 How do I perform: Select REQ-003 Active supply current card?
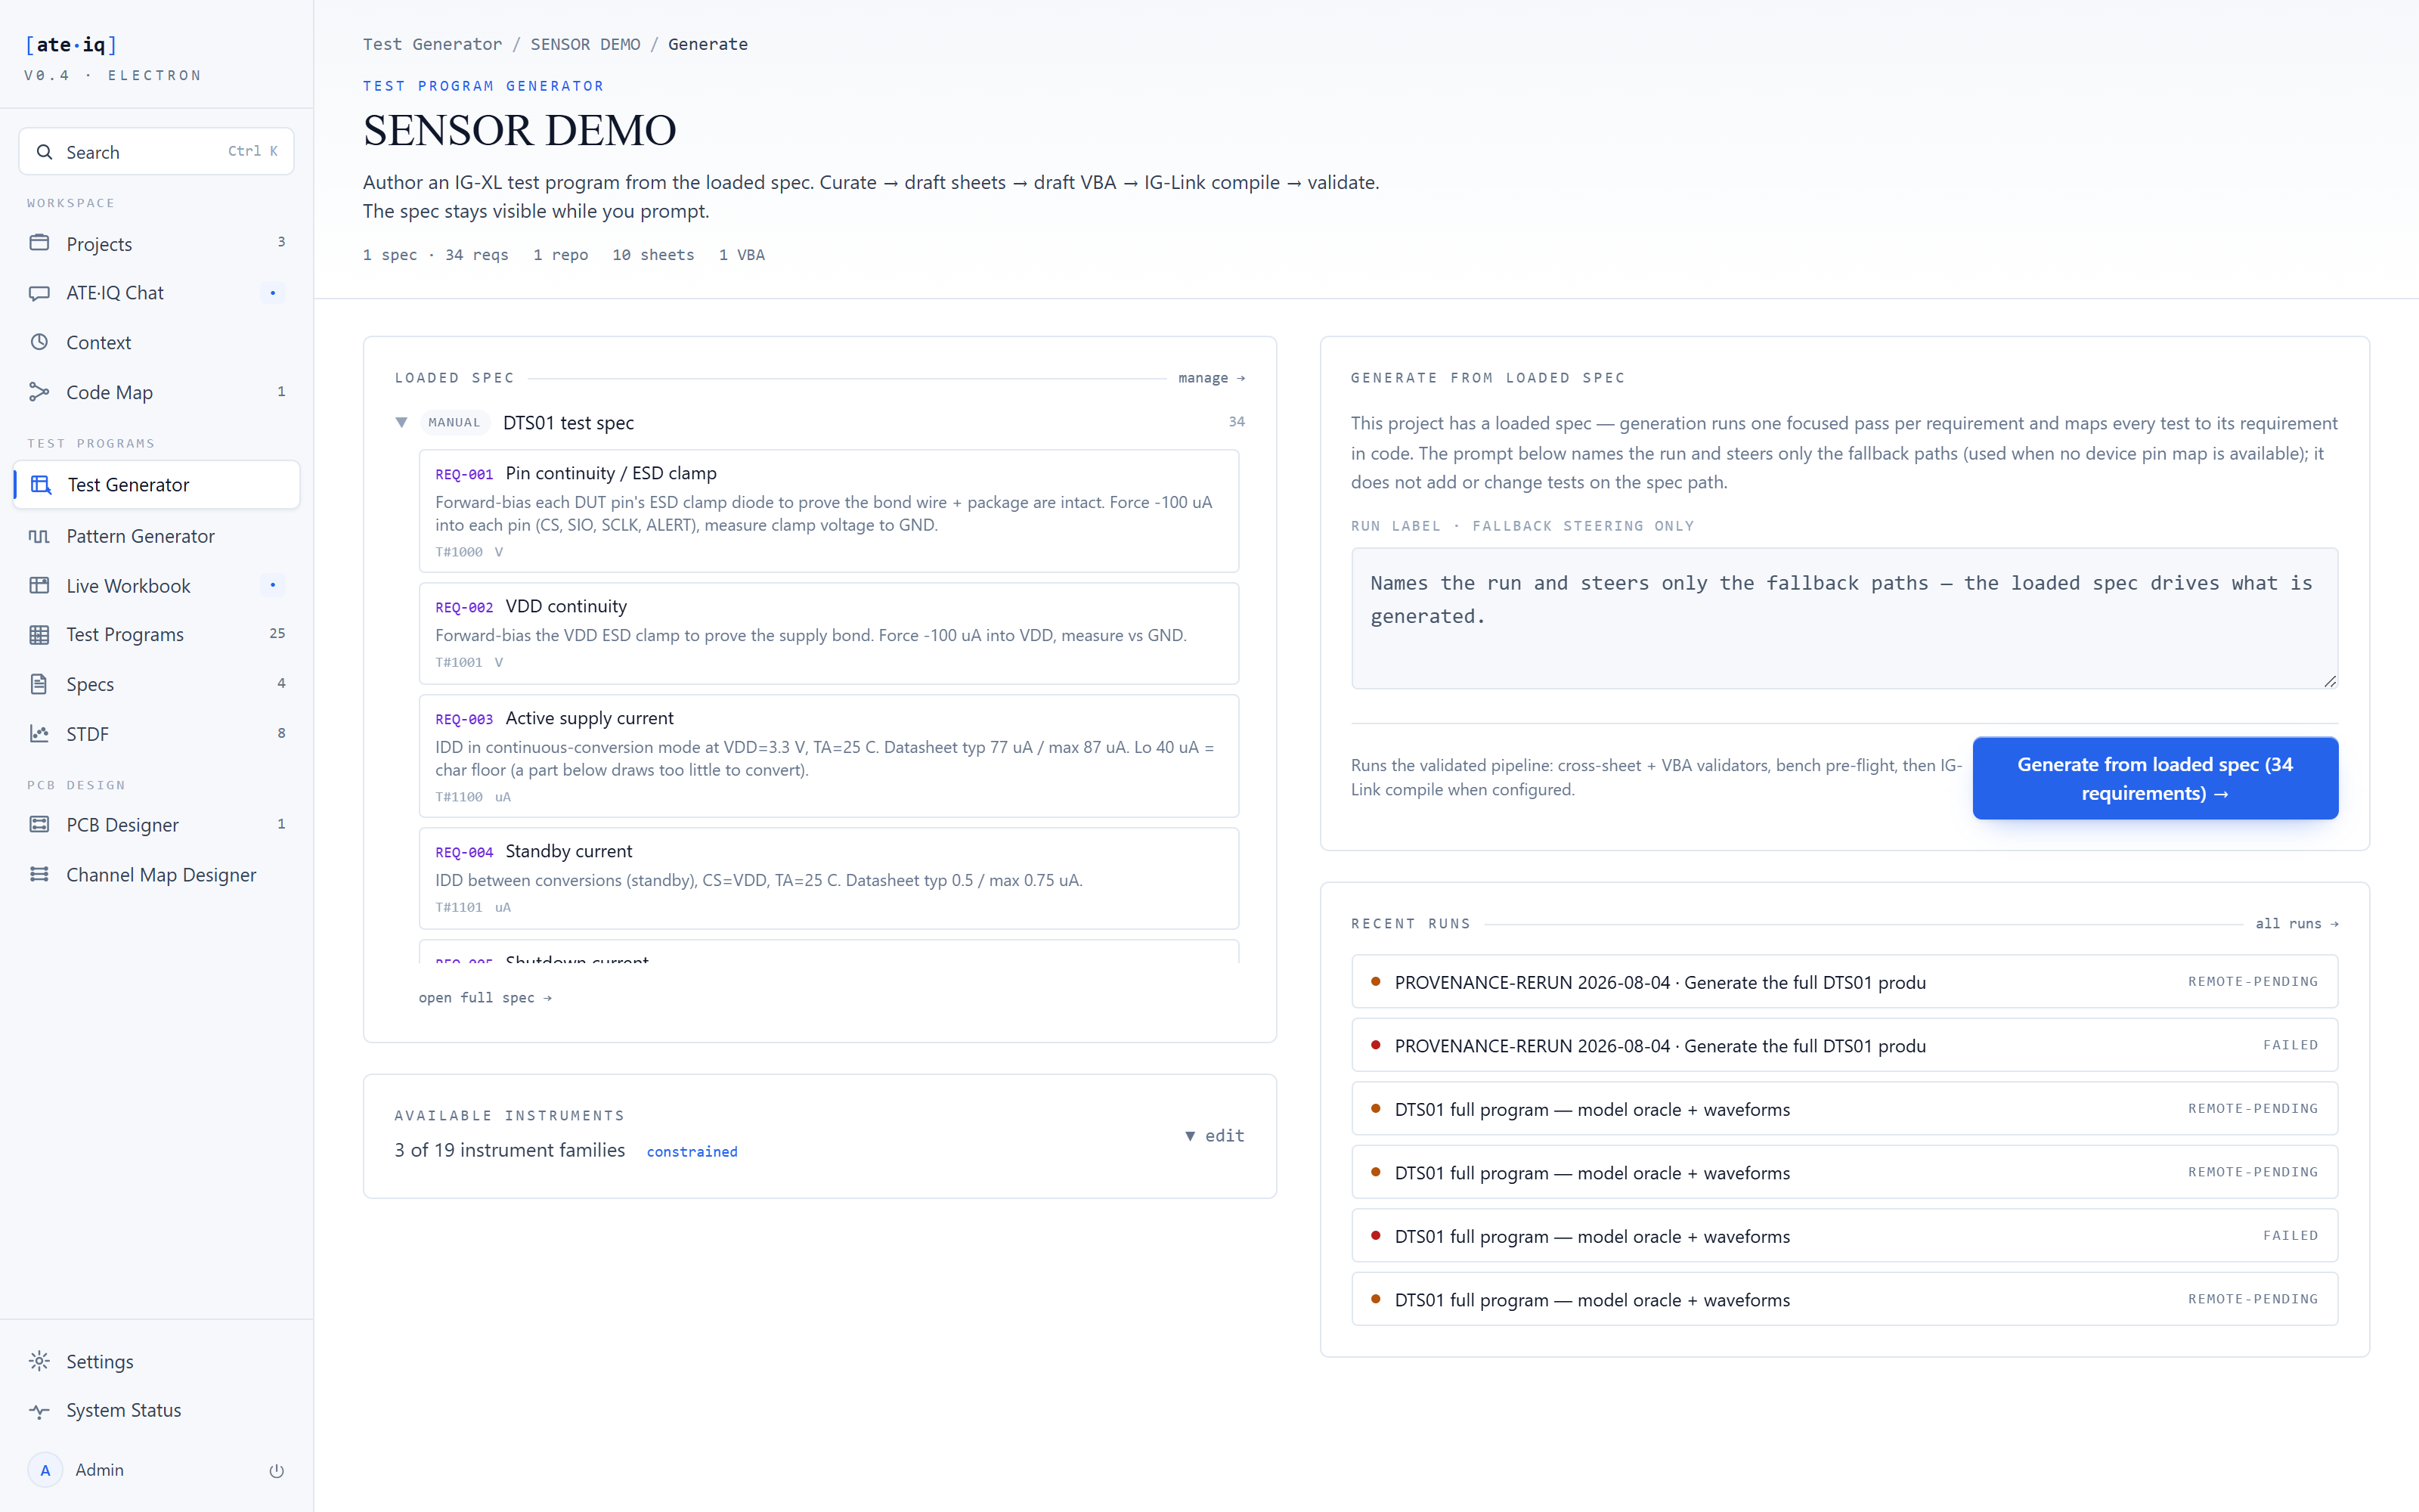[829, 756]
